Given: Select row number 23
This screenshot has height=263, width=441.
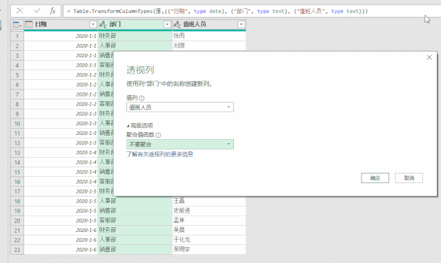Looking at the screenshot, I should point(17,250).
